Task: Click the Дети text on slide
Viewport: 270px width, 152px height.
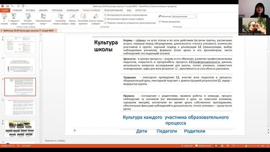Action: [142, 131]
